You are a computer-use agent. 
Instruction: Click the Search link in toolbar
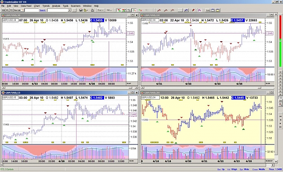43,10
